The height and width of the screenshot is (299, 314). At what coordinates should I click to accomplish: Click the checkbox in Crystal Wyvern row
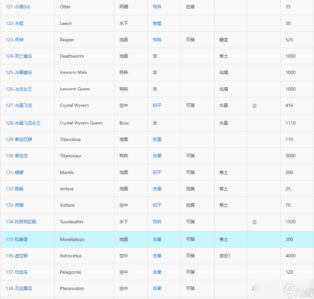click(x=254, y=106)
